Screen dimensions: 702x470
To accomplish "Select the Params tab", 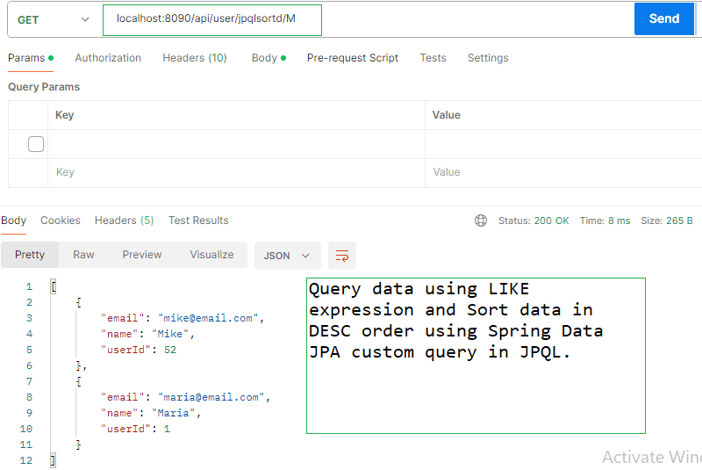I will [x=26, y=58].
